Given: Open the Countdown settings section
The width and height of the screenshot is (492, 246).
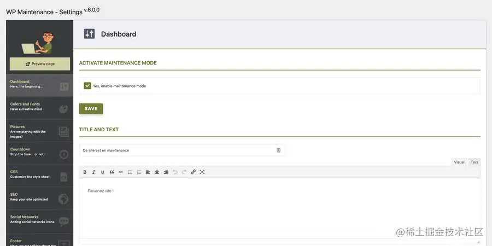Looking at the screenshot, I should 39,153.
